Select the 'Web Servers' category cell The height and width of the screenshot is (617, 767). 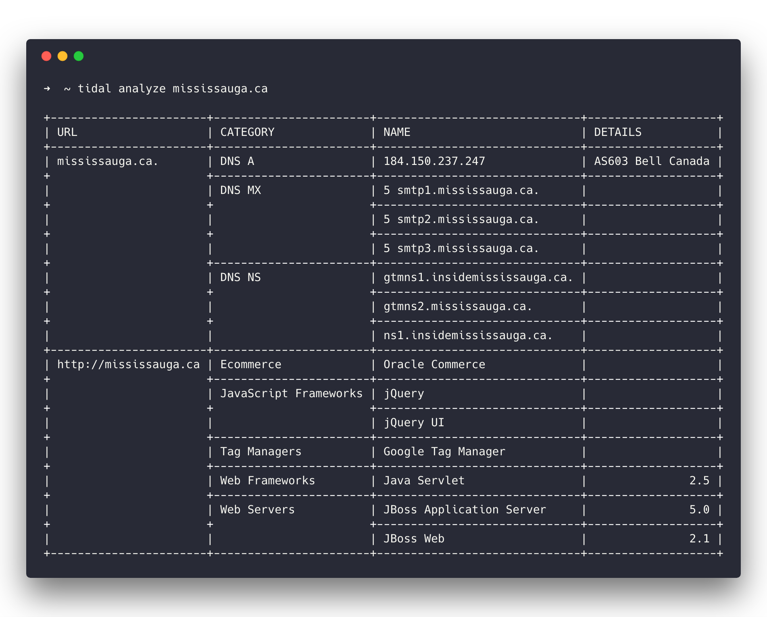[x=257, y=510]
